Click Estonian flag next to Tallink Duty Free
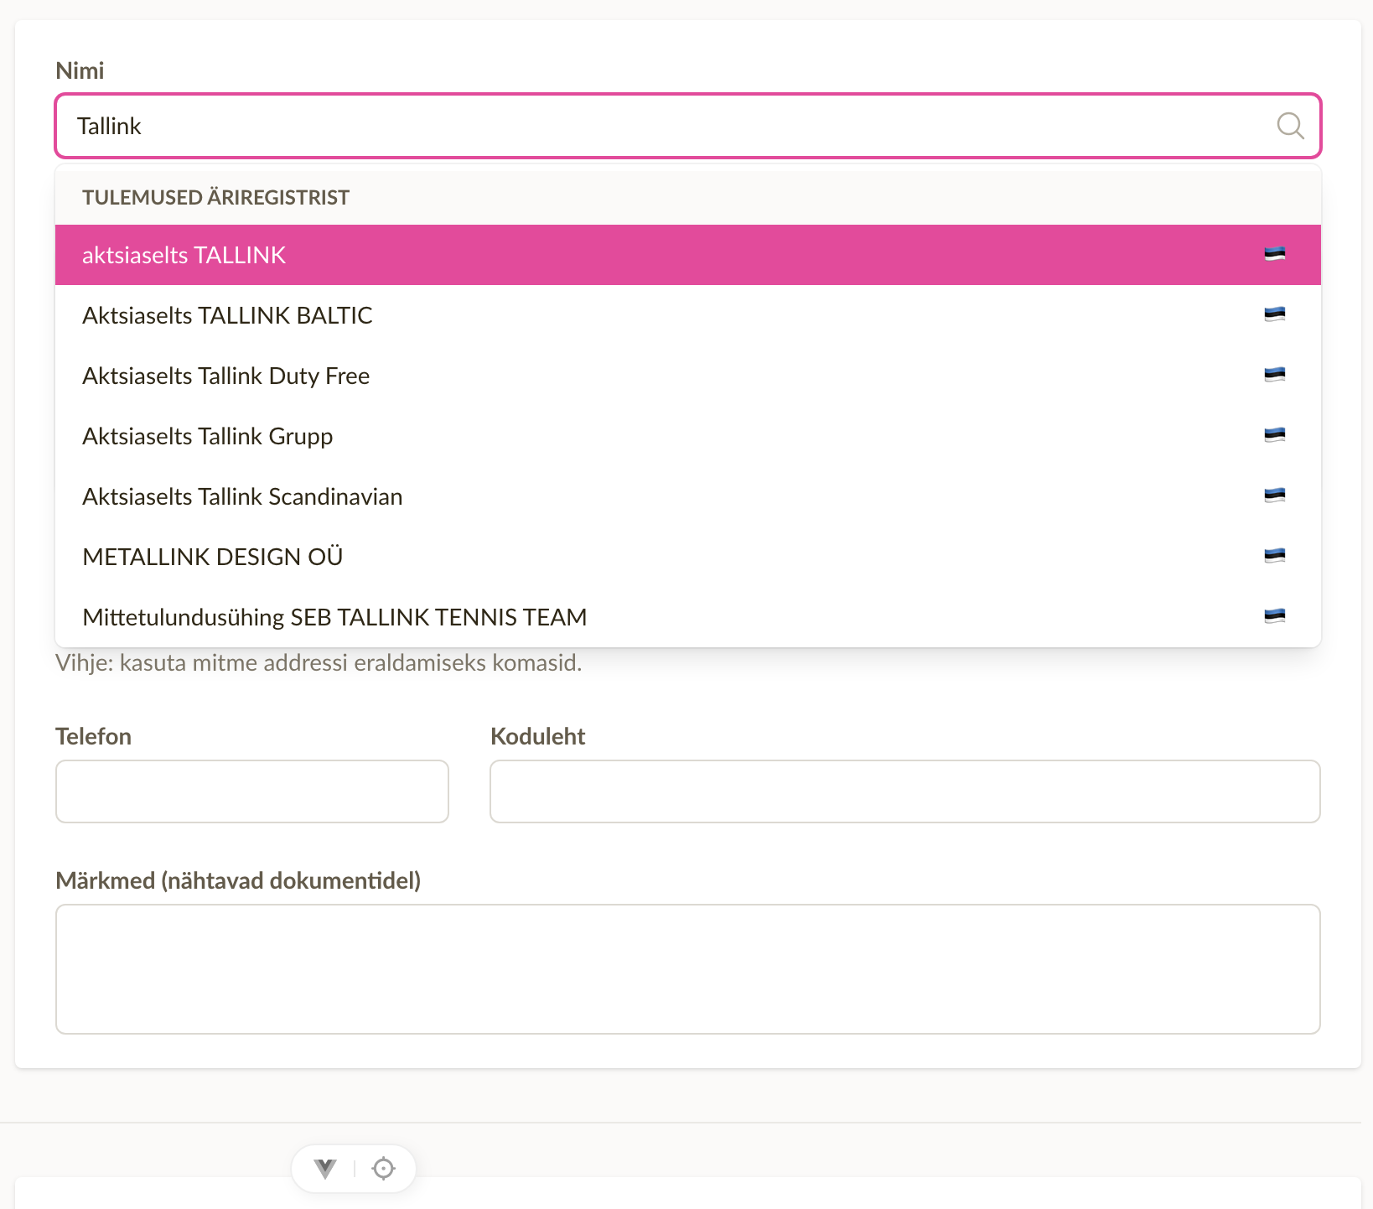 pos(1275,375)
